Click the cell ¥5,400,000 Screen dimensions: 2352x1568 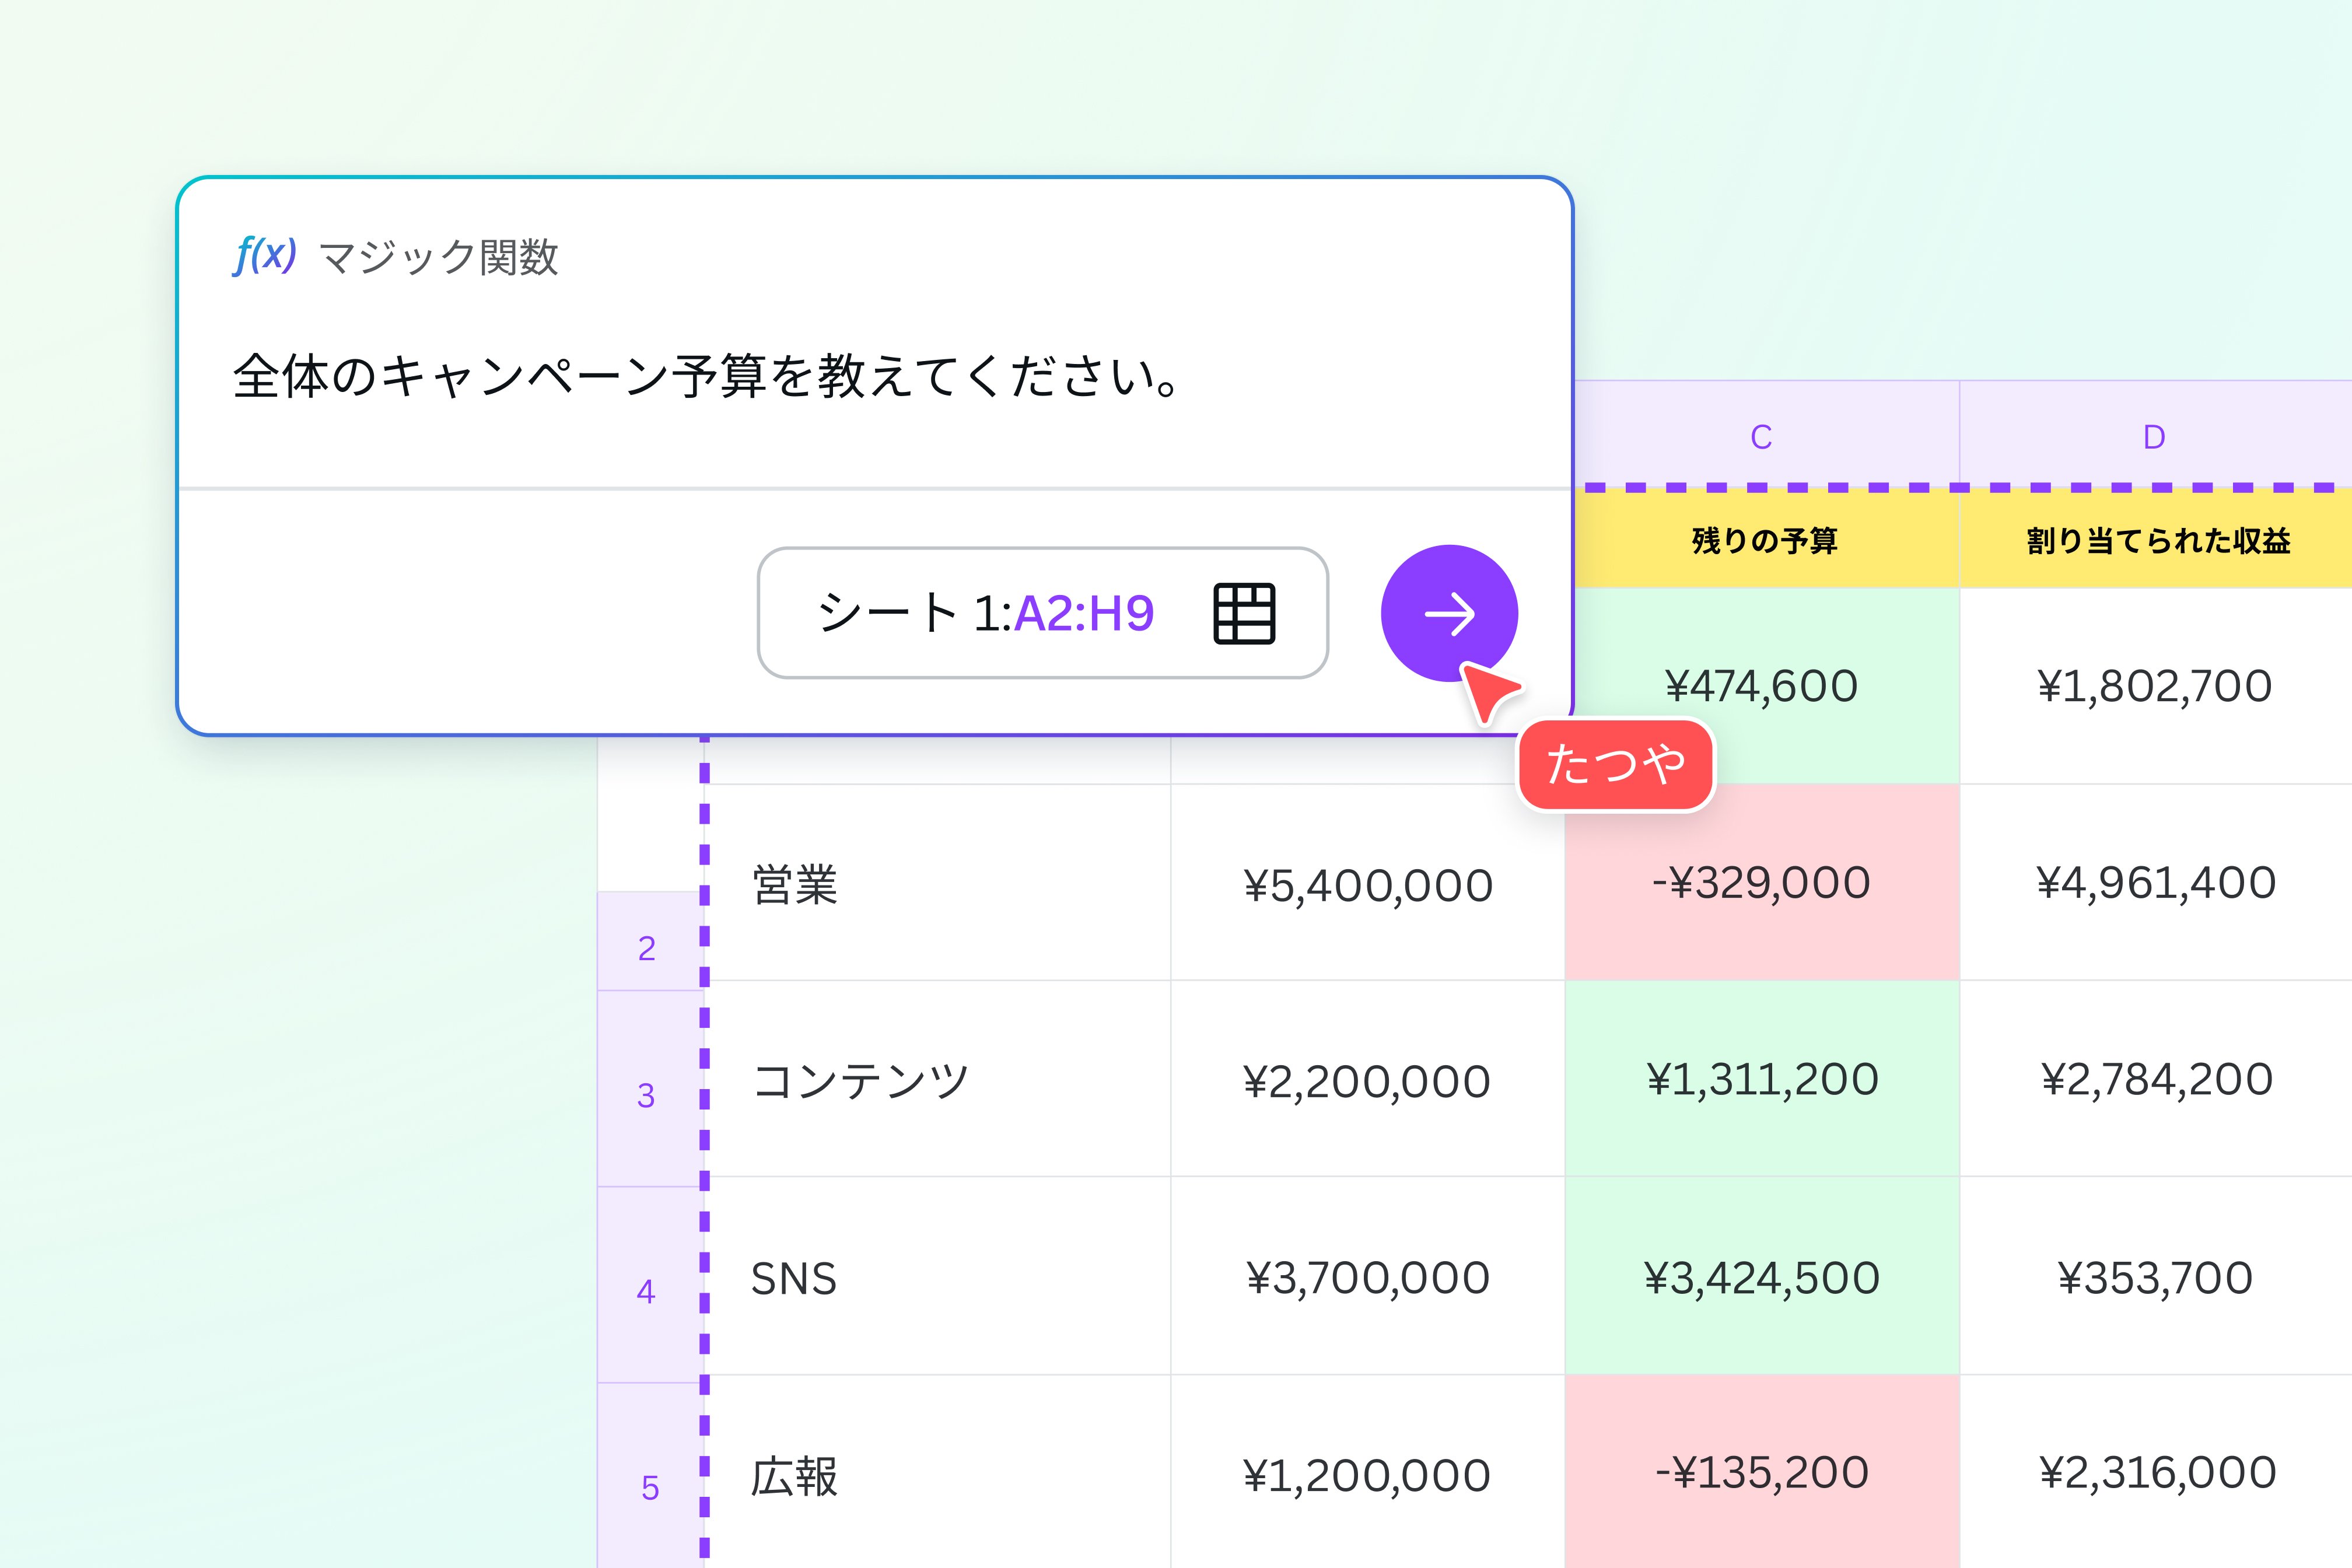1368,883
